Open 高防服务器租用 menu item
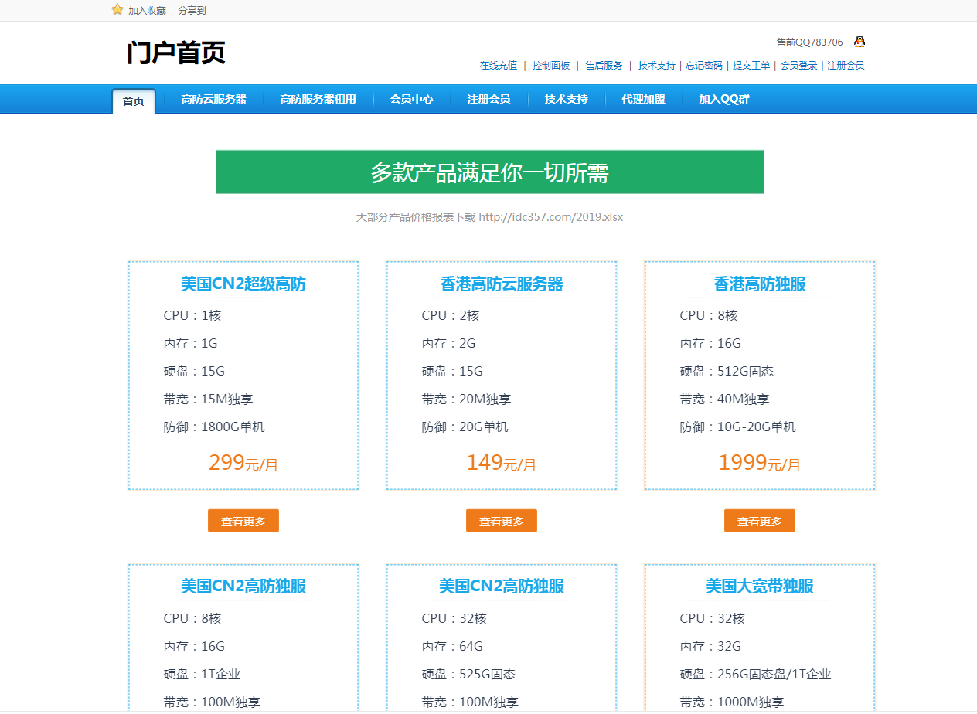Viewport: 977px width, 714px height. click(x=318, y=99)
